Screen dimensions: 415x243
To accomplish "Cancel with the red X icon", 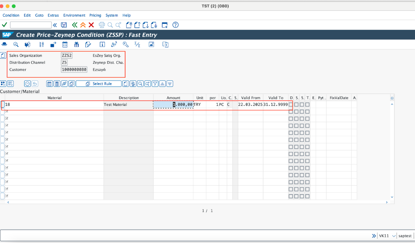I will [x=91, y=25].
